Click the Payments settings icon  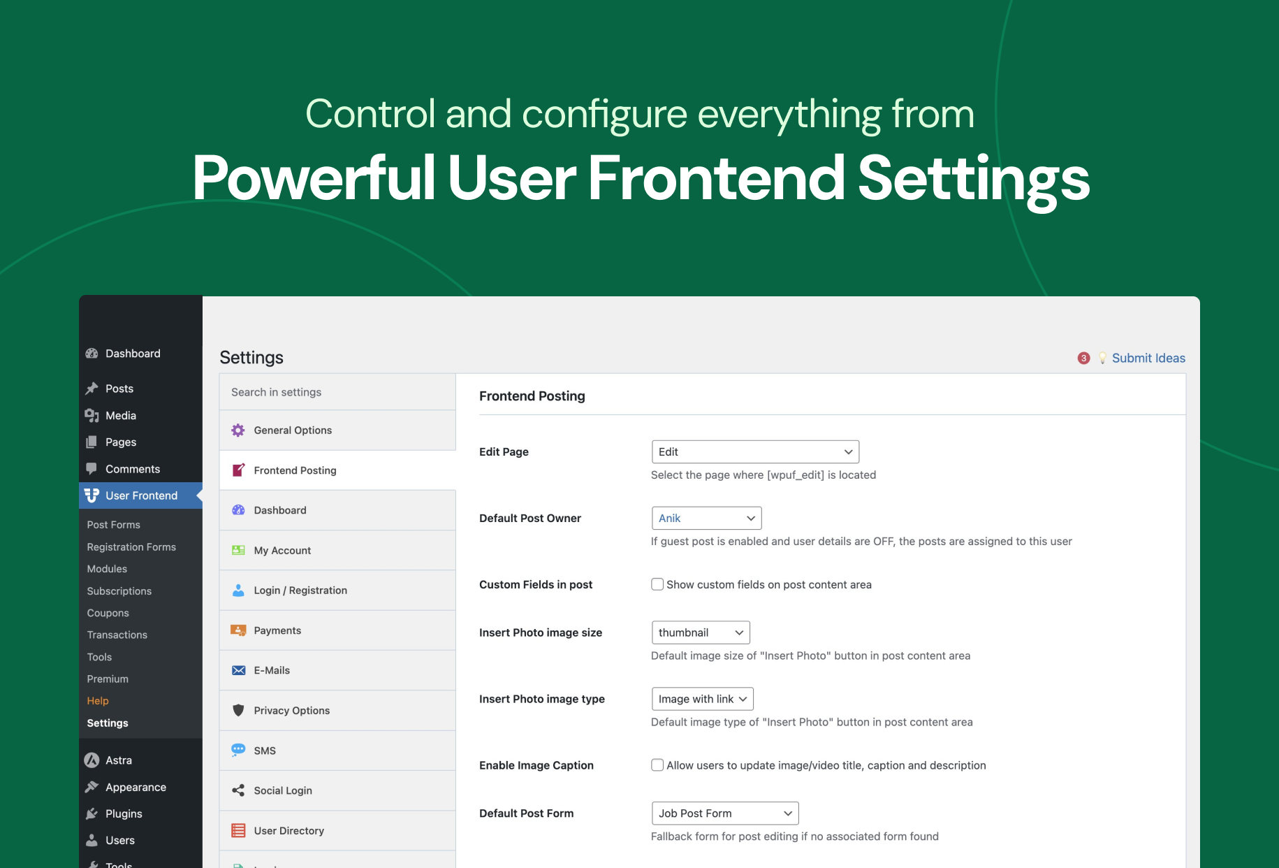tap(238, 630)
